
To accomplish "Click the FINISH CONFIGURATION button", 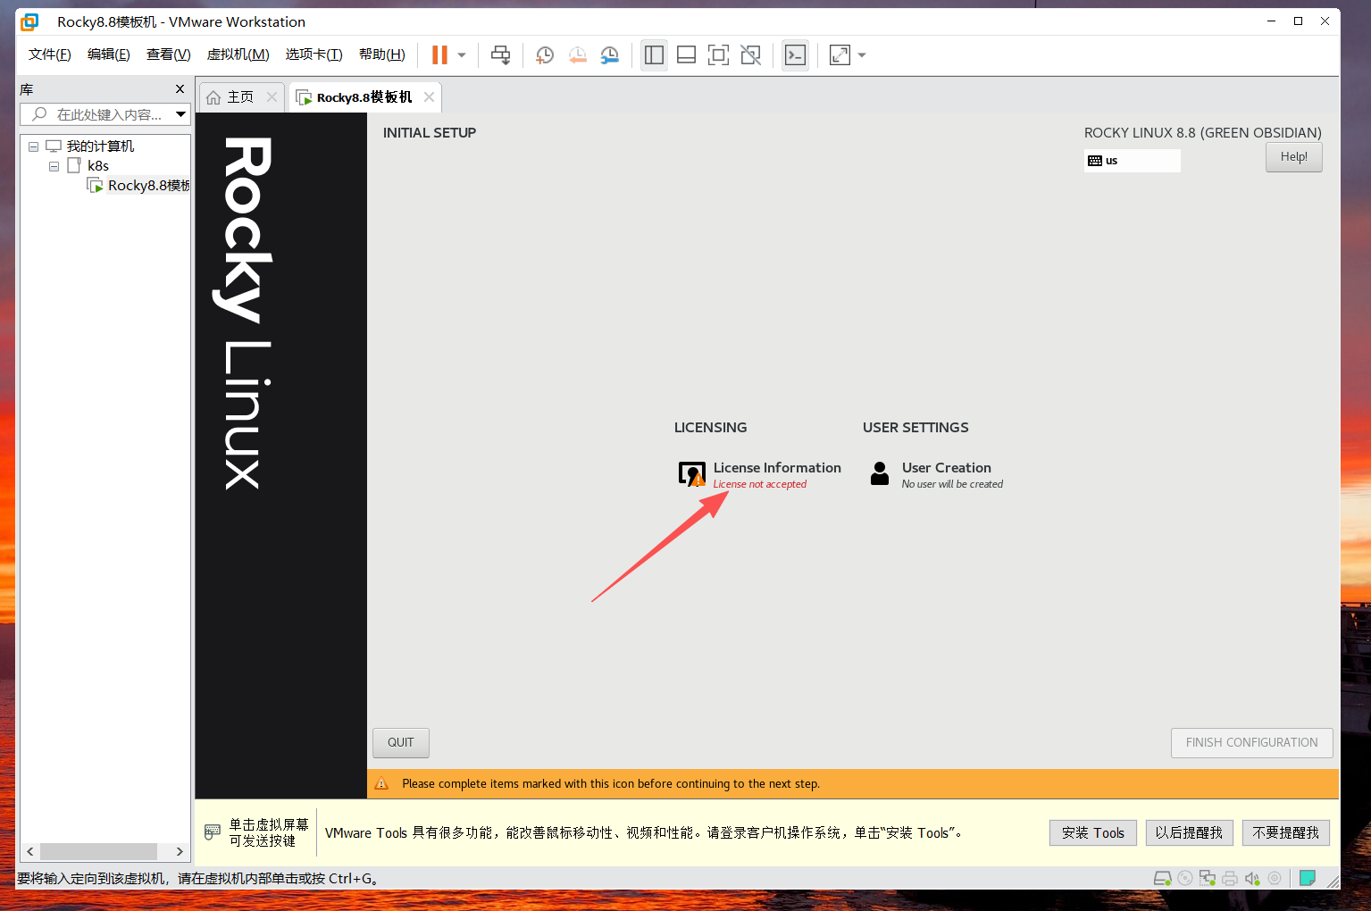I will 1251,742.
